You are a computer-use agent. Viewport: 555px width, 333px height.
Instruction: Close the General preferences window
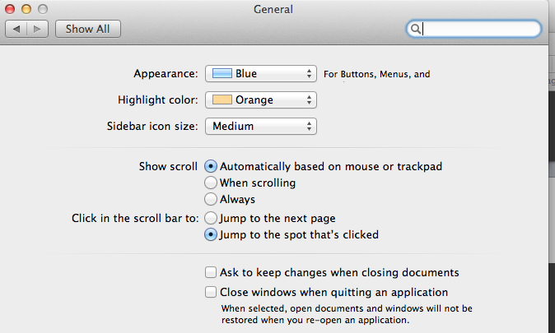[10, 8]
